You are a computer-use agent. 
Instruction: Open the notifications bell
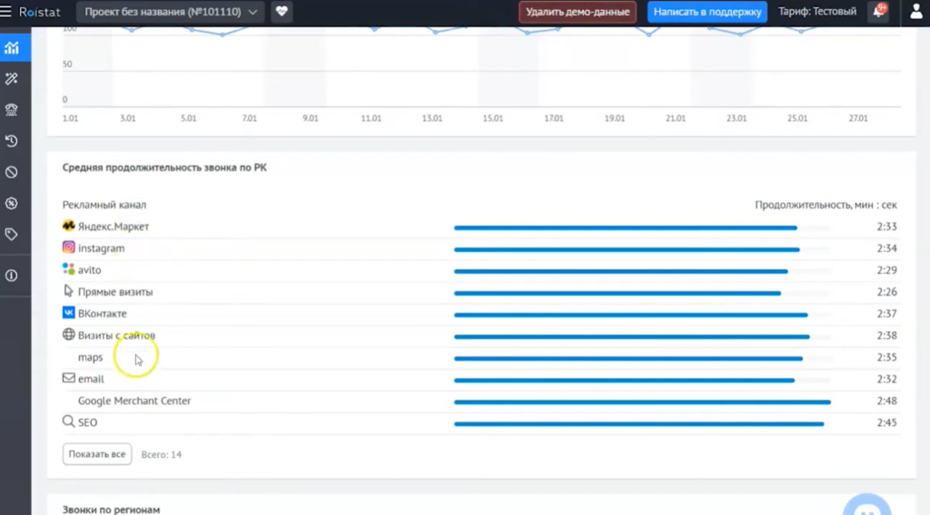pos(878,12)
